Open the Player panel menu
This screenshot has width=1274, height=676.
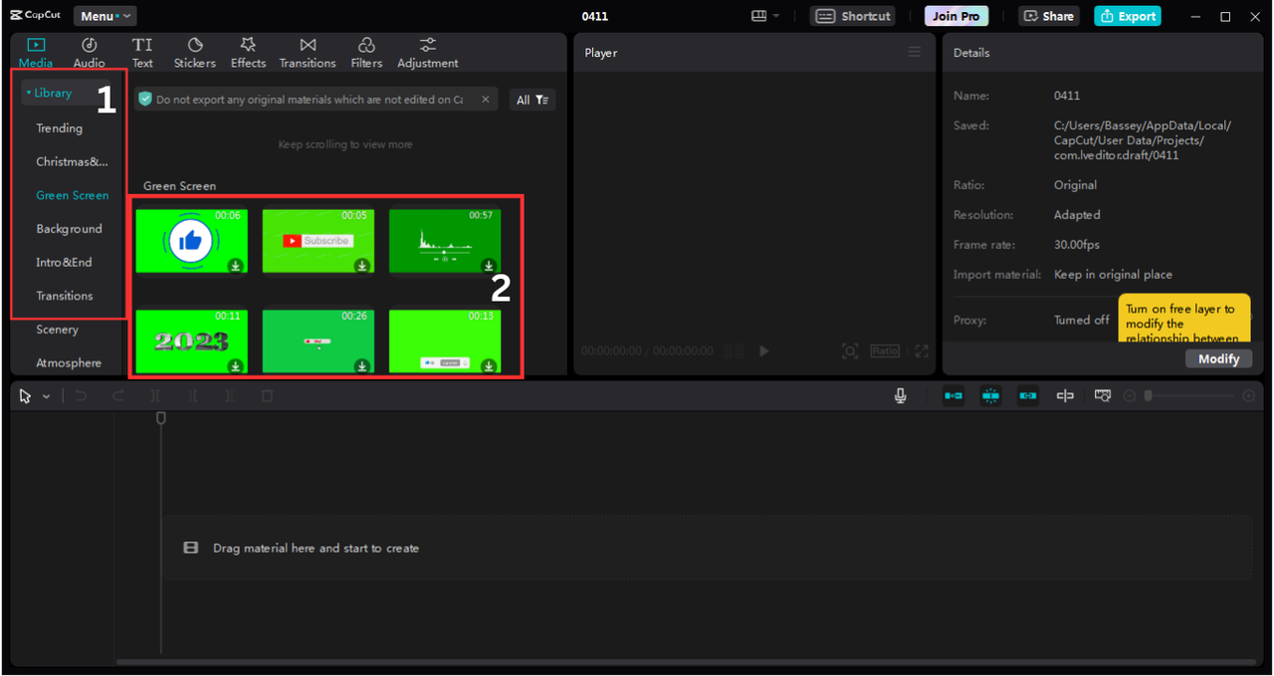click(x=915, y=52)
